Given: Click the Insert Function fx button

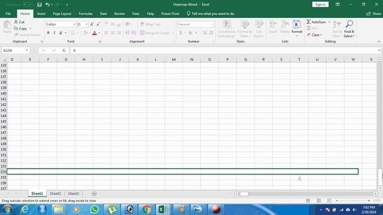Looking at the screenshot, I should [64, 50].
